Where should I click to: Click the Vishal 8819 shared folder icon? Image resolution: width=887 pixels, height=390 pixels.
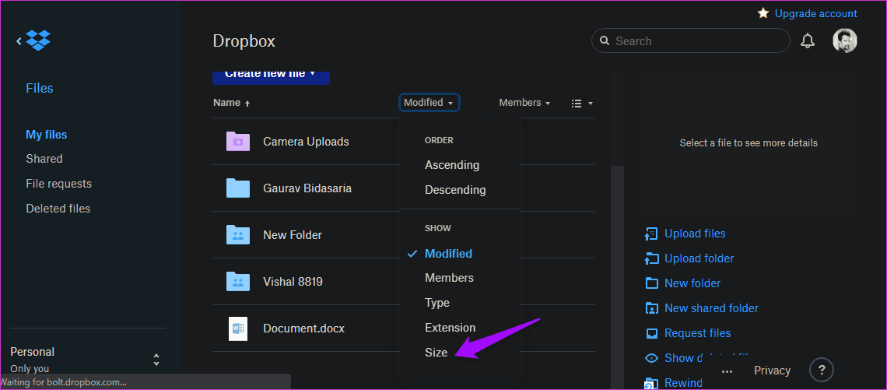point(237,281)
